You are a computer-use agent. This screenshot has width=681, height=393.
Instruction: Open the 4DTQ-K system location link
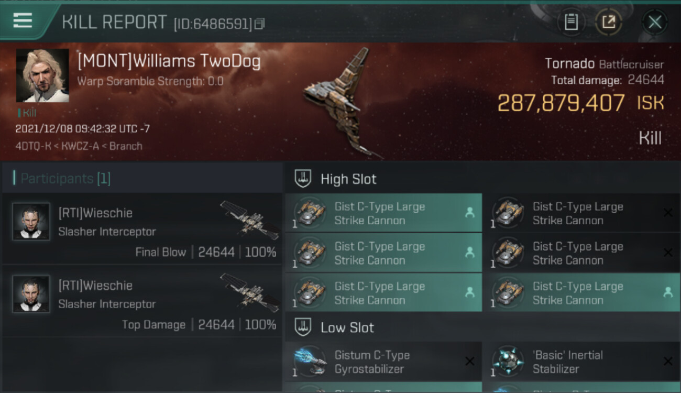point(33,146)
